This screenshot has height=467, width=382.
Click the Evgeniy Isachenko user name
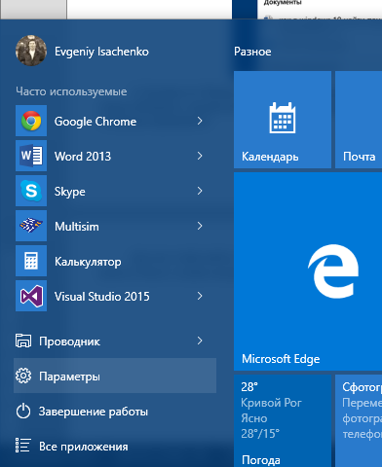tap(101, 52)
